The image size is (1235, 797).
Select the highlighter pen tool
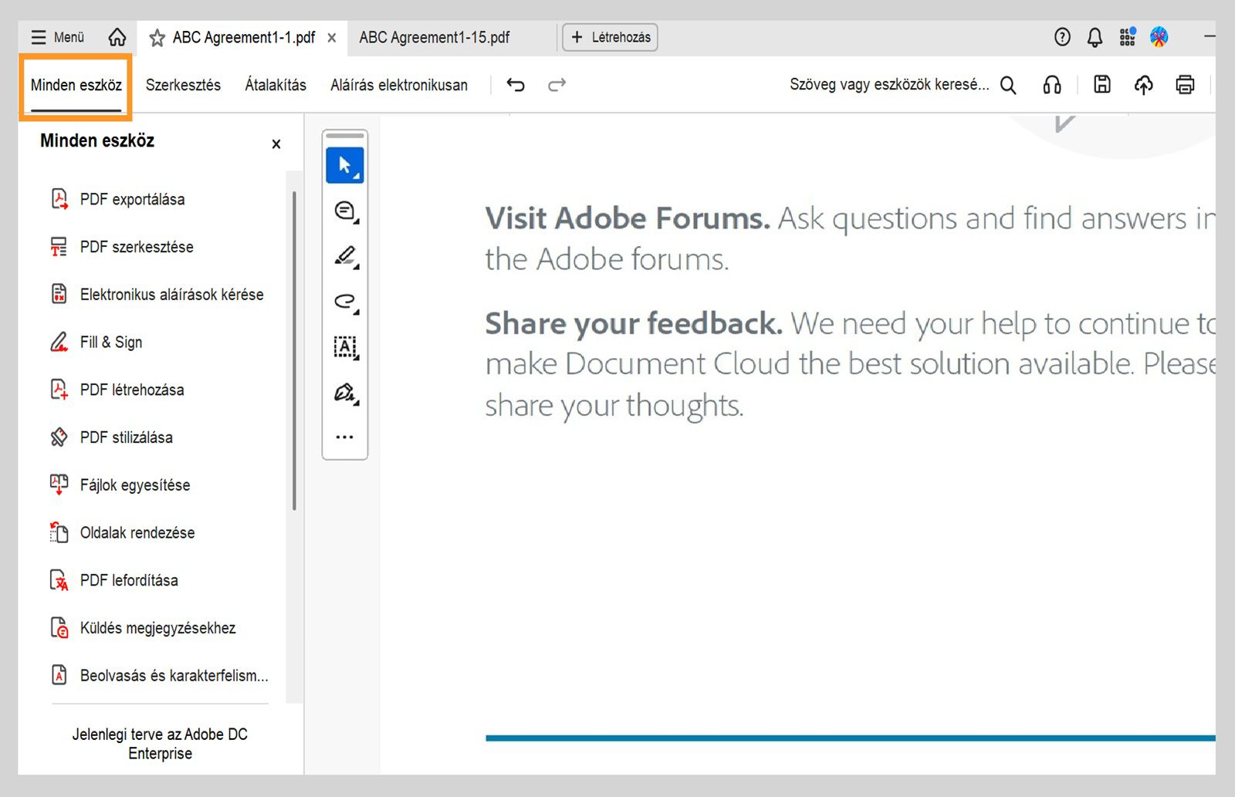point(344,255)
